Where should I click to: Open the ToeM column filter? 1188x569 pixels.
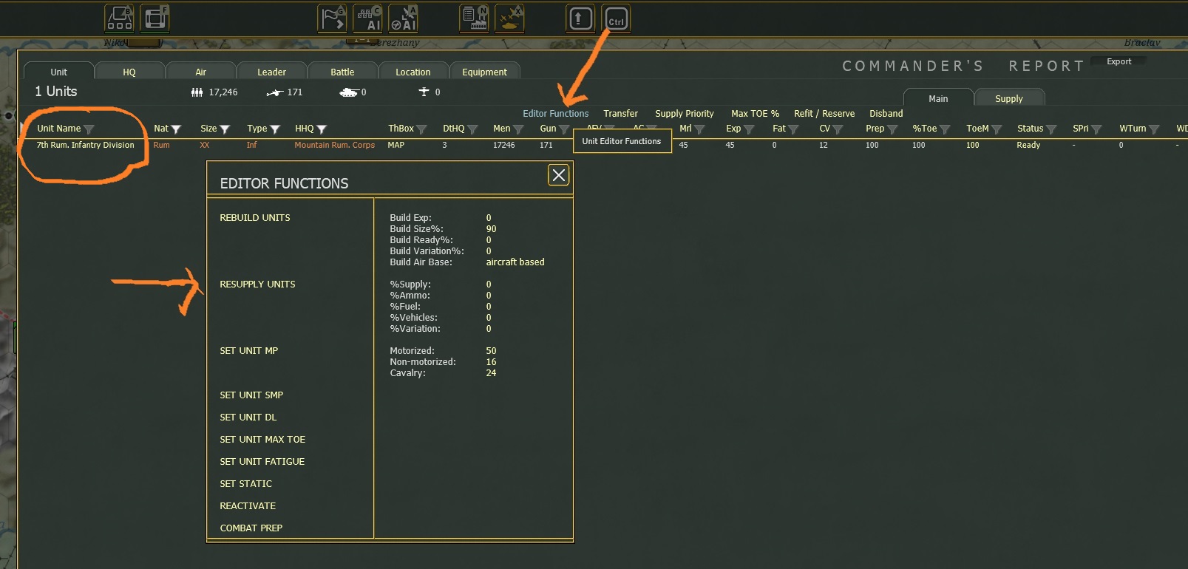coord(997,129)
